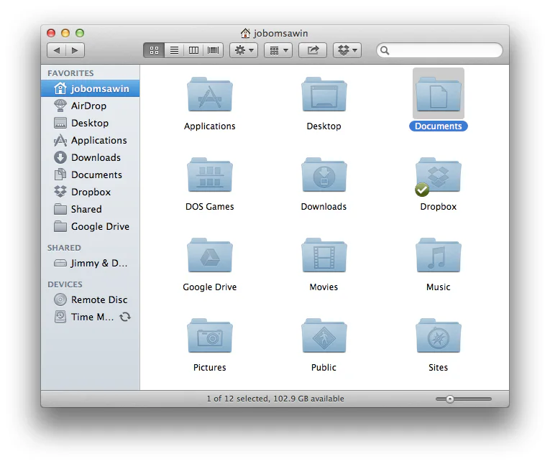Open the Action gear dropdown menu

244,50
